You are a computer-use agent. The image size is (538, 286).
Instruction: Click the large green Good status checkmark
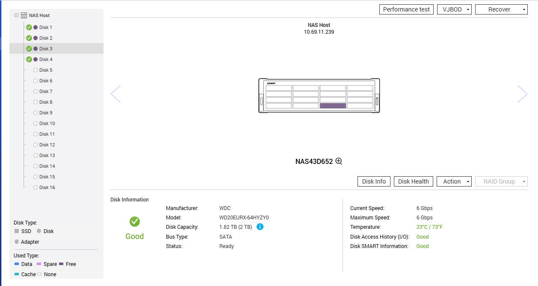(135, 222)
